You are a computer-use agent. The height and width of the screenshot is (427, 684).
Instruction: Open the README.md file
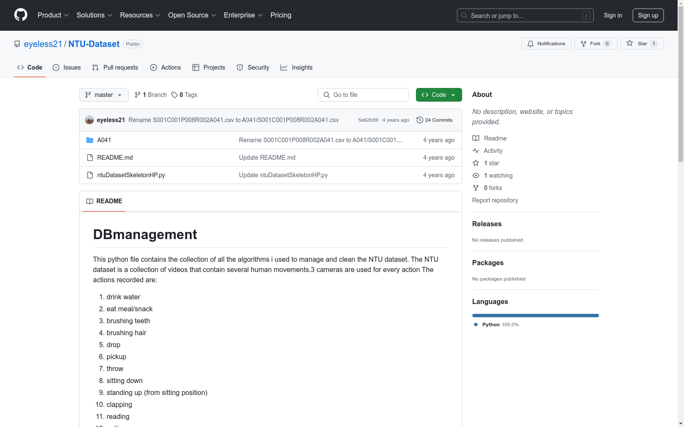115,158
